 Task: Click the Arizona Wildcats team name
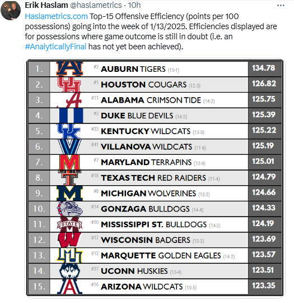point(142,287)
